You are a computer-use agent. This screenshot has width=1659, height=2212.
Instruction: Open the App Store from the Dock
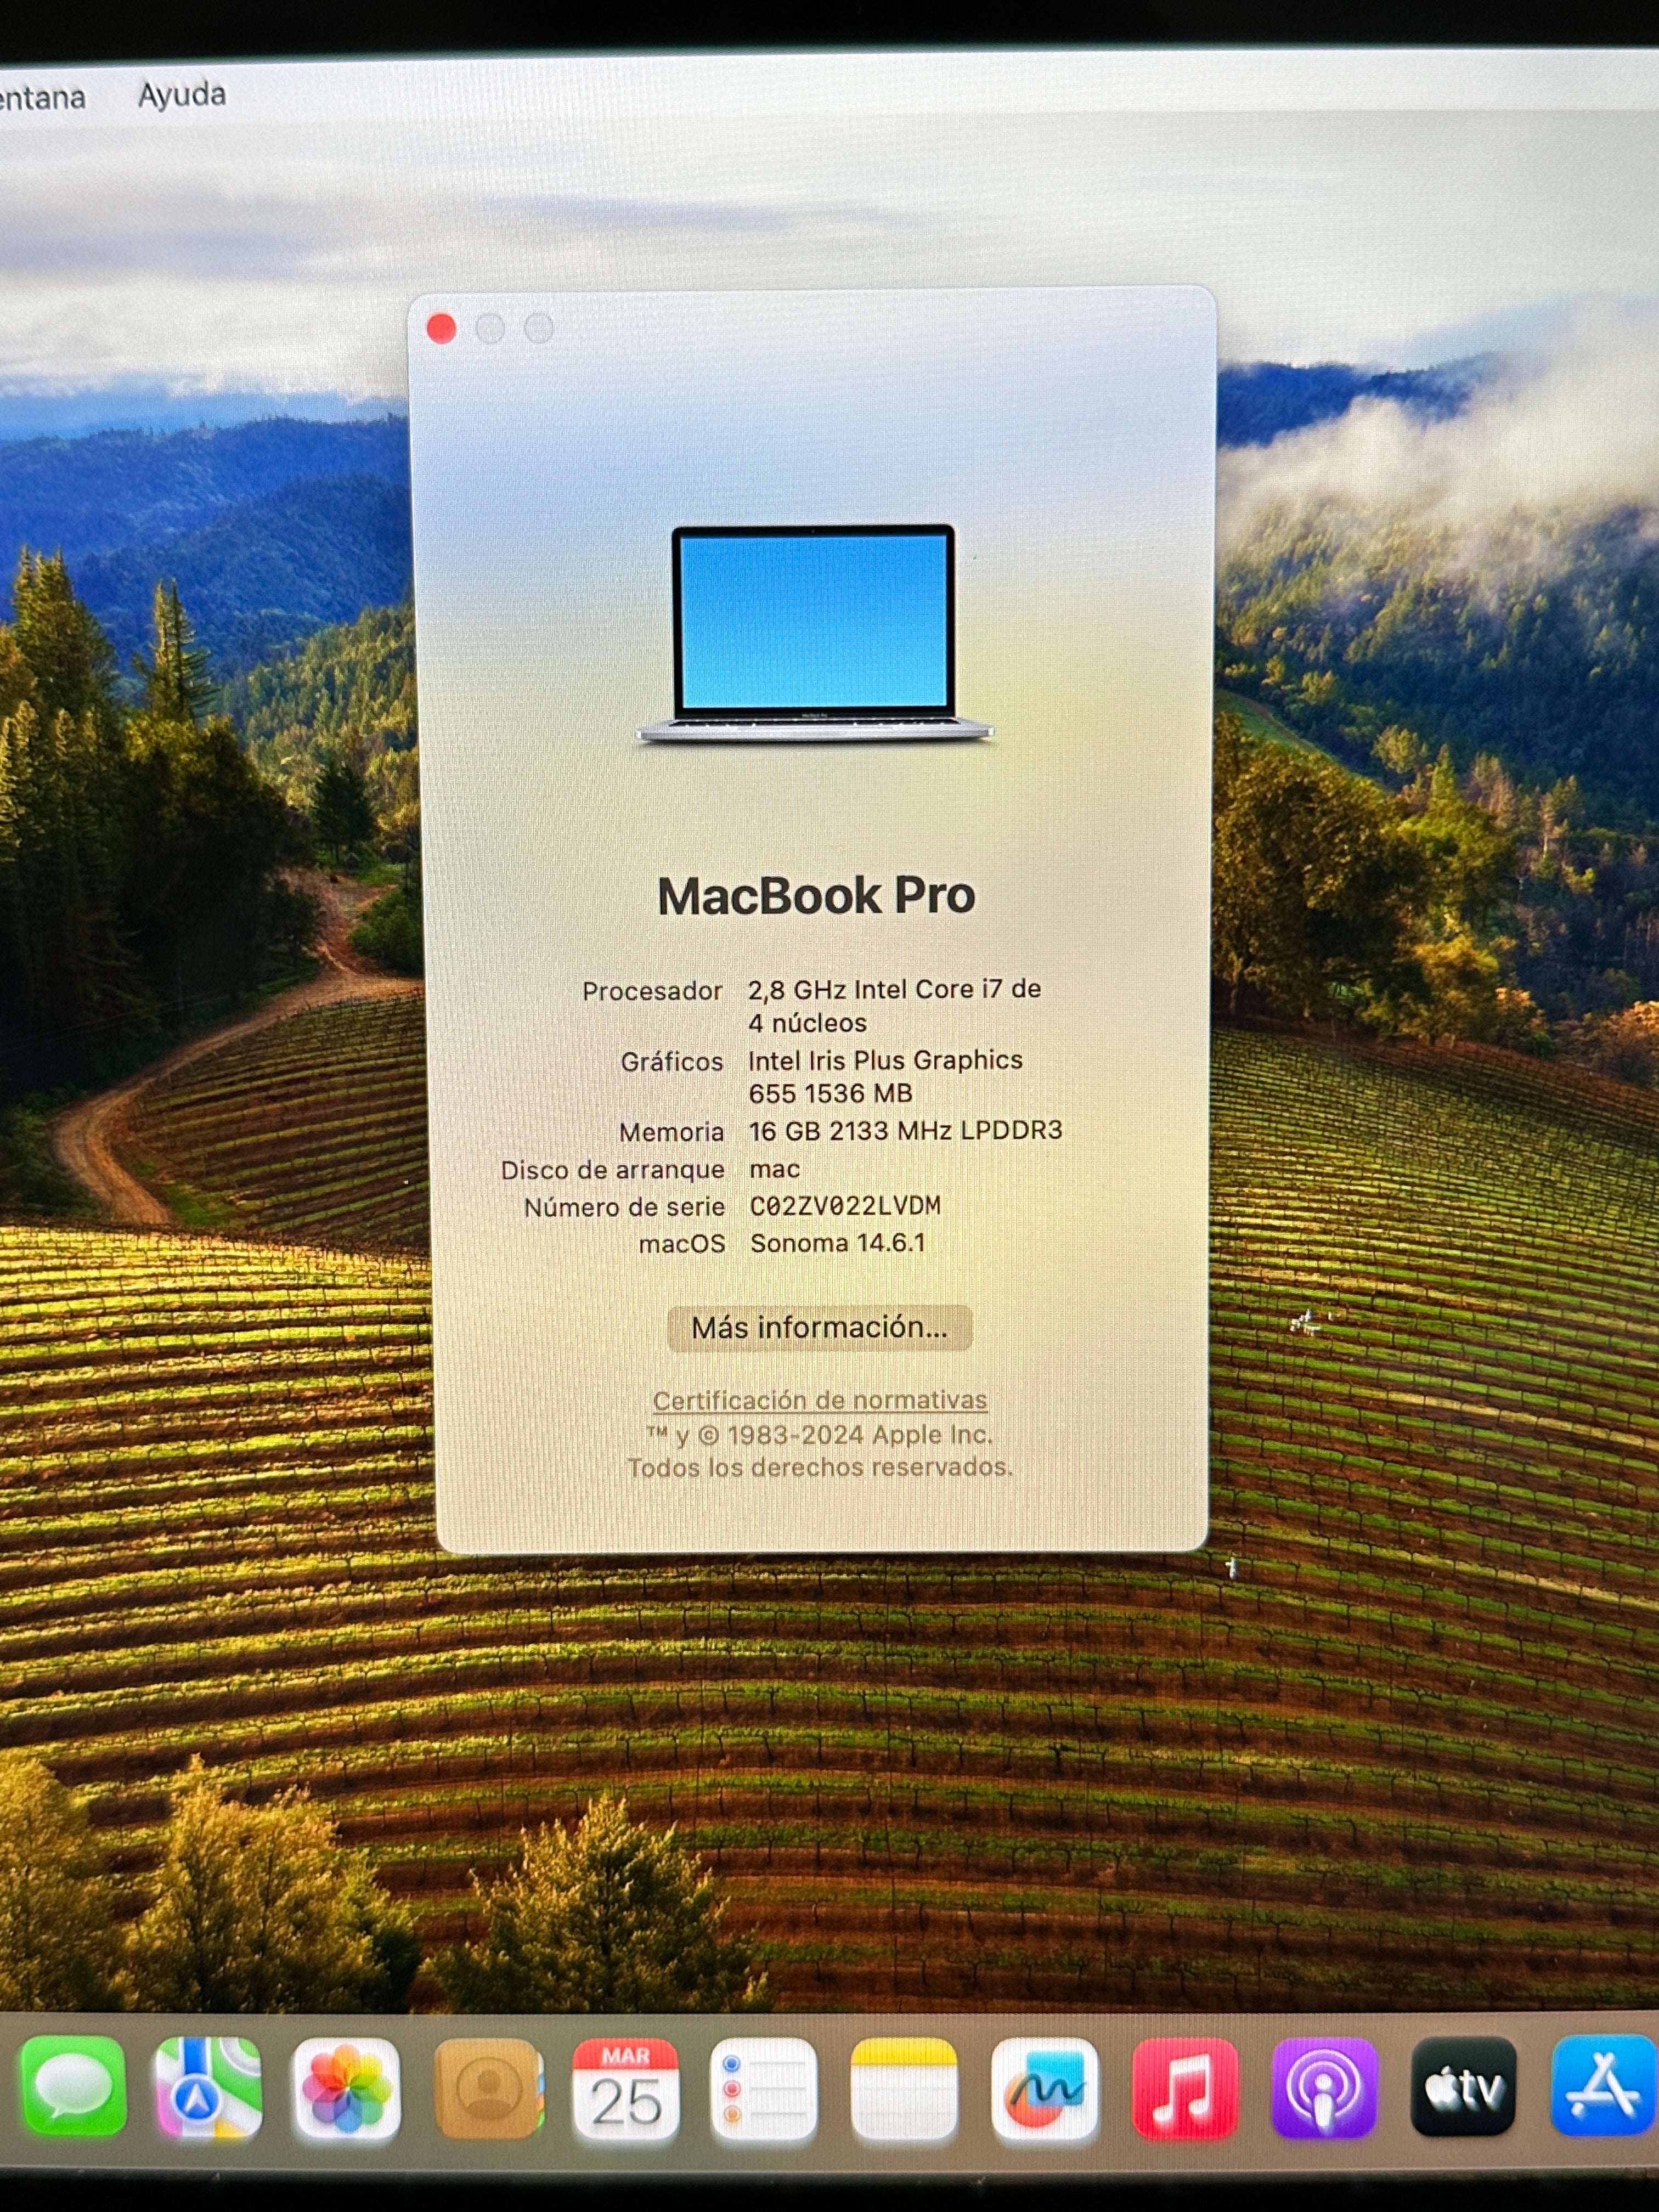coord(1603,2085)
